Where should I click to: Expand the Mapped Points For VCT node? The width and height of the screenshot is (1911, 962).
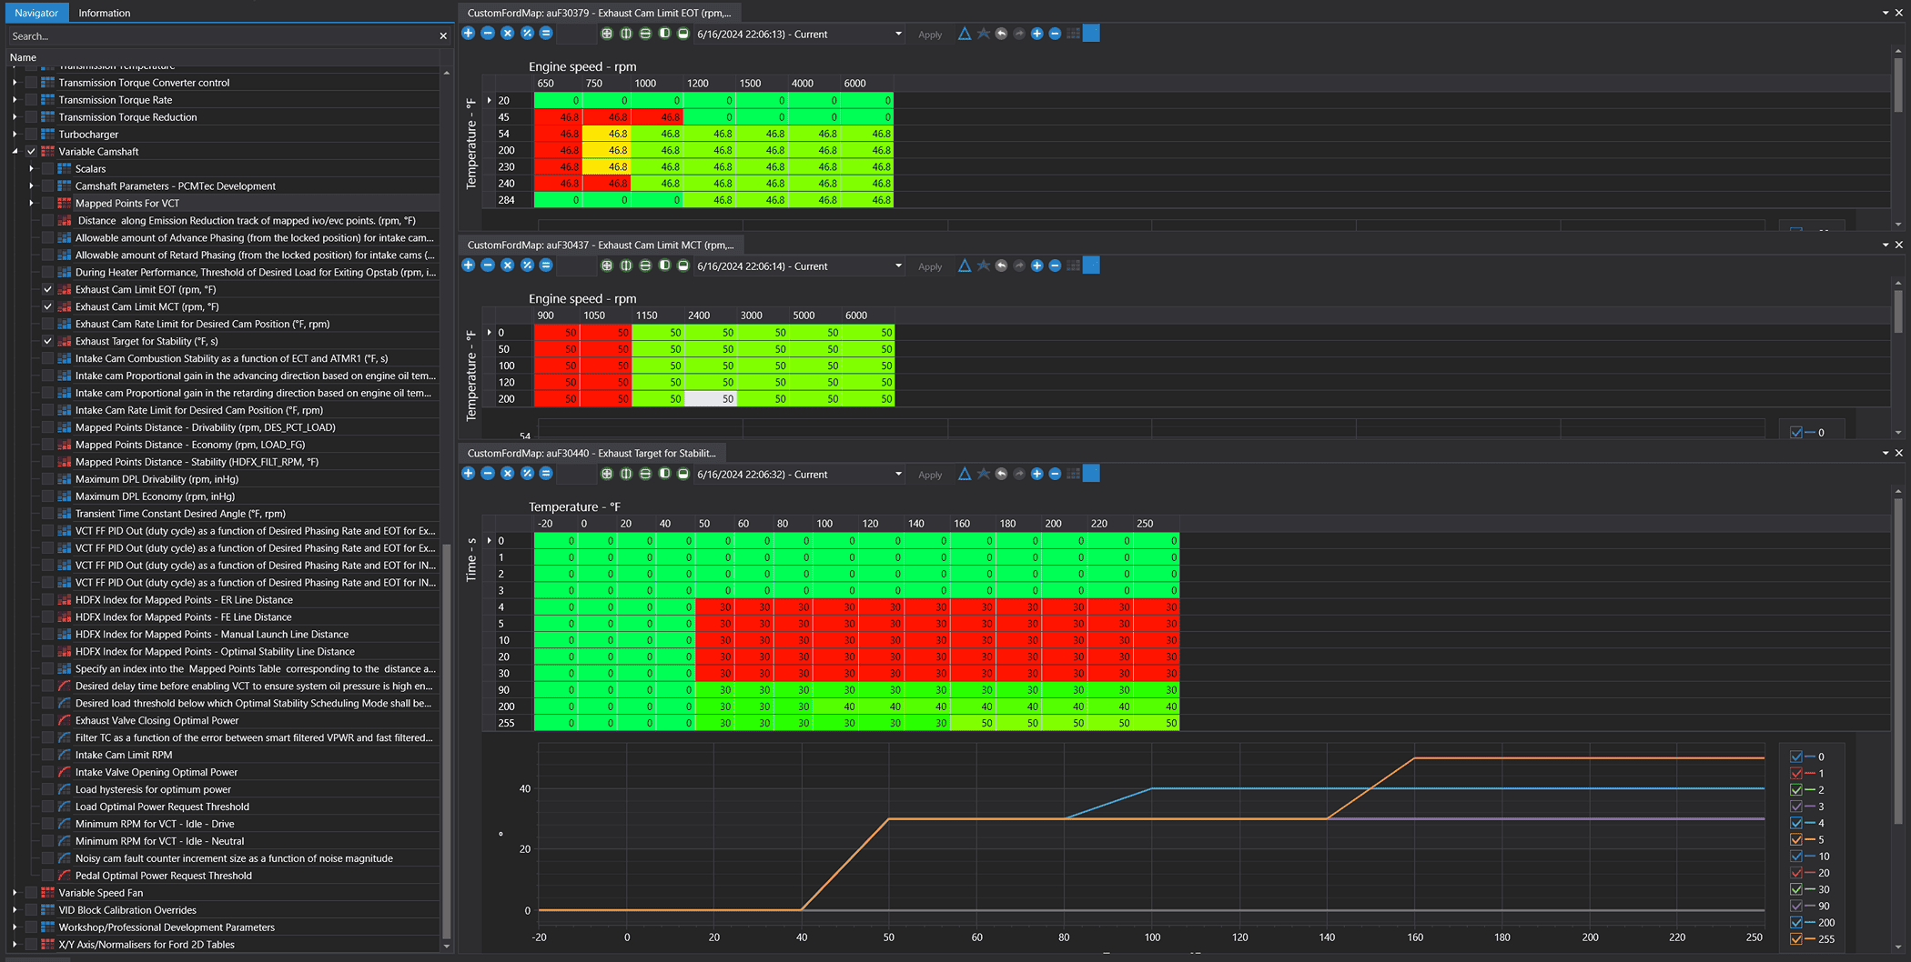pyautogui.click(x=31, y=204)
